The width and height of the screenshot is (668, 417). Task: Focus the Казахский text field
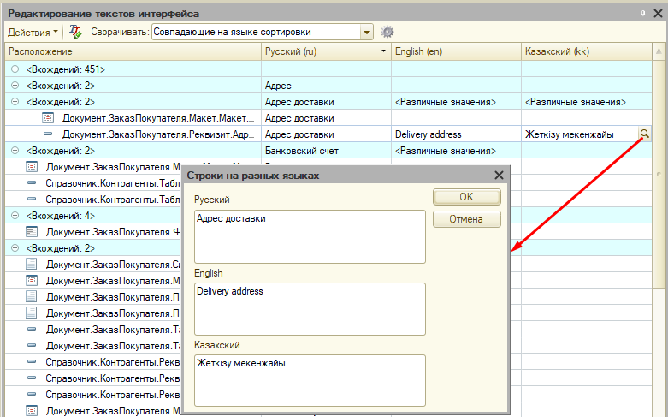point(309,379)
